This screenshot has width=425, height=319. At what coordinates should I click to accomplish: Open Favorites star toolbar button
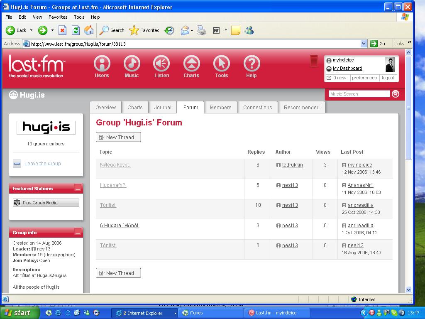(x=144, y=30)
